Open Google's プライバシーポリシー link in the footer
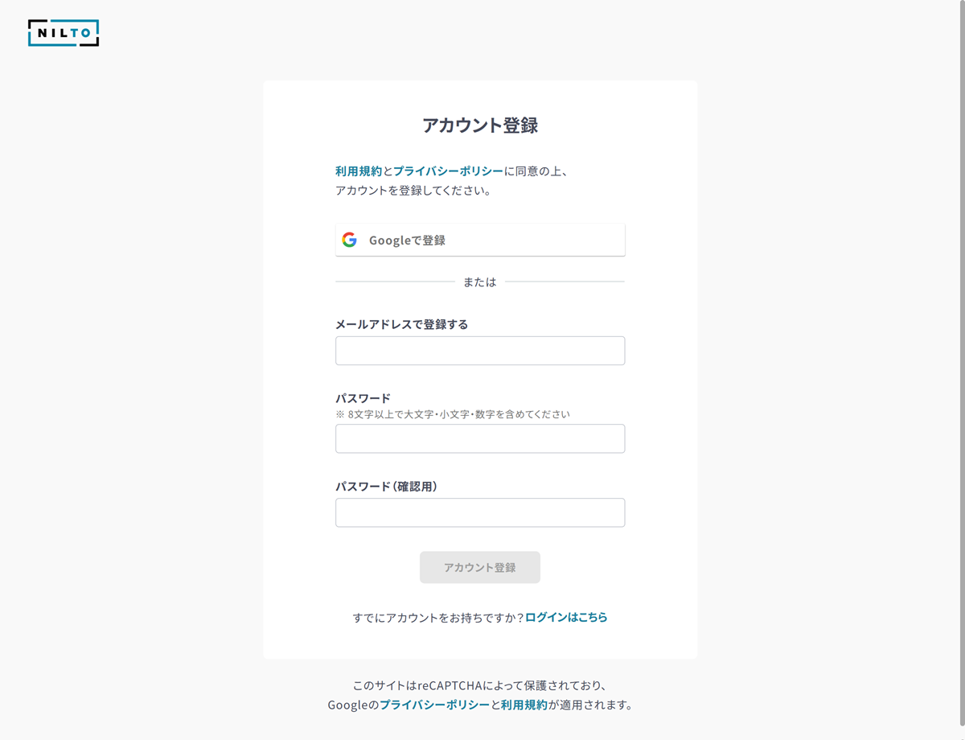965x740 pixels. click(x=434, y=705)
